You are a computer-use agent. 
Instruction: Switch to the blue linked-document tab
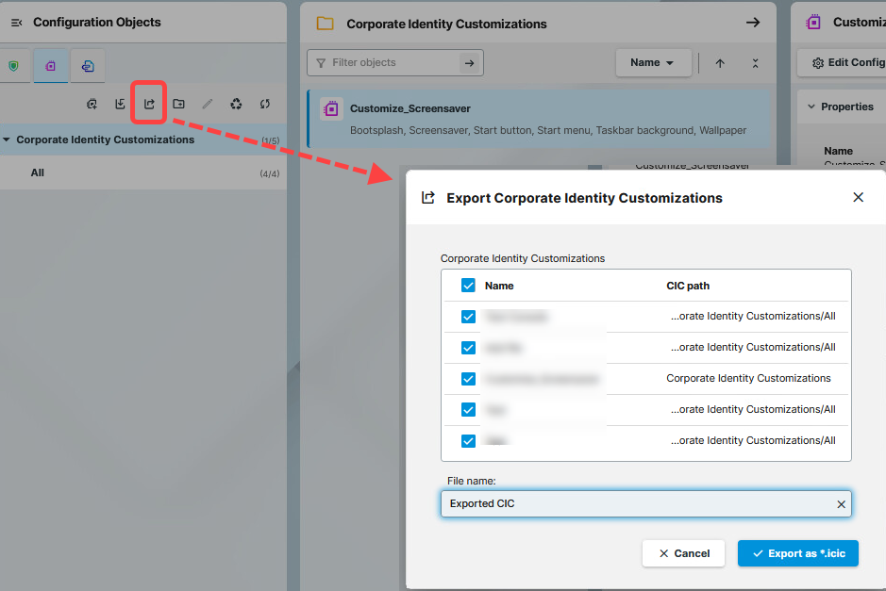[88, 66]
